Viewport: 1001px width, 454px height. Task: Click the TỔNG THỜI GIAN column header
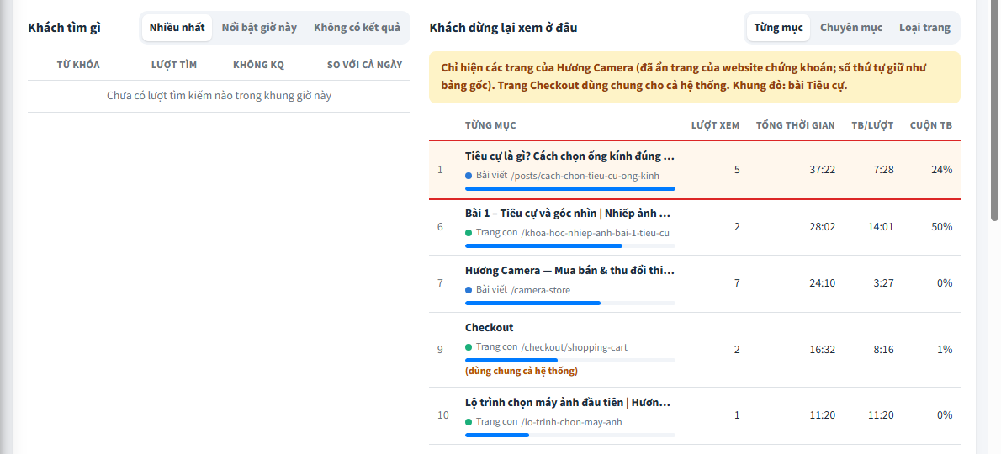796,125
